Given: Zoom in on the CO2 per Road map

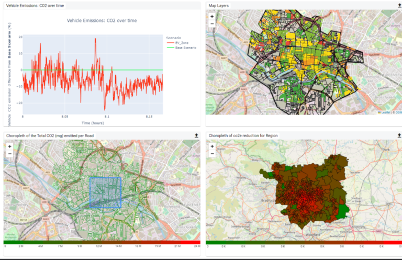Looking at the screenshot, I should pyautogui.click(x=9, y=146).
